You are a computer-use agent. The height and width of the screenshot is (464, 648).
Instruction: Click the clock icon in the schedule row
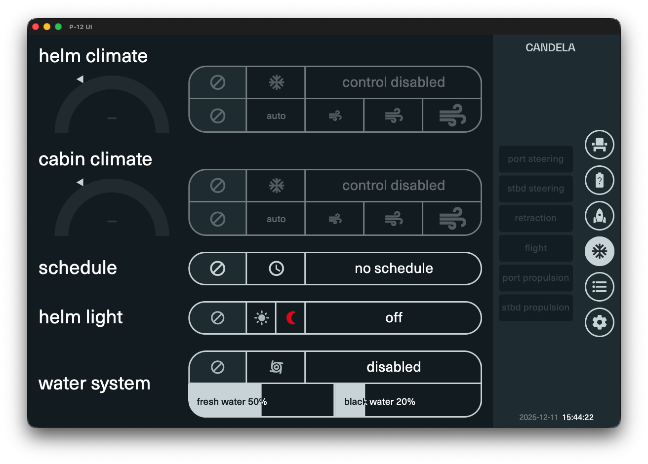point(276,269)
